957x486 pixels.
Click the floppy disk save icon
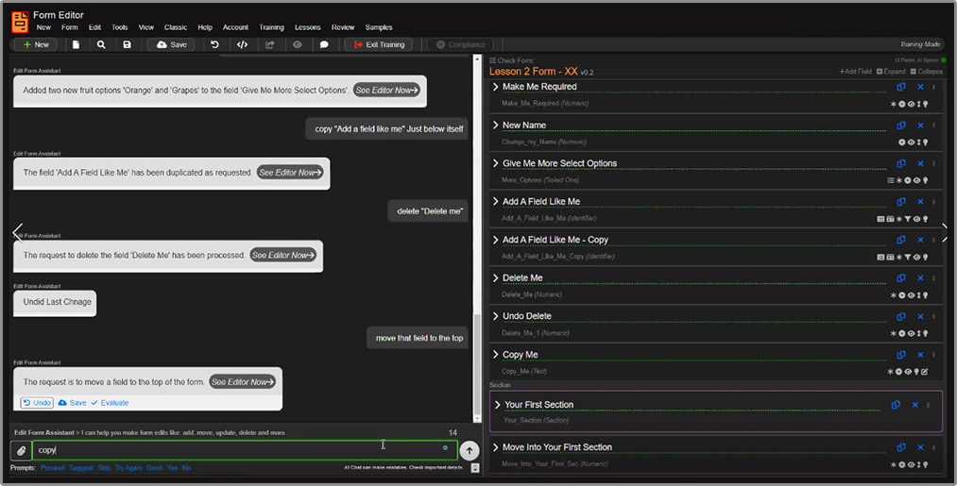click(127, 44)
